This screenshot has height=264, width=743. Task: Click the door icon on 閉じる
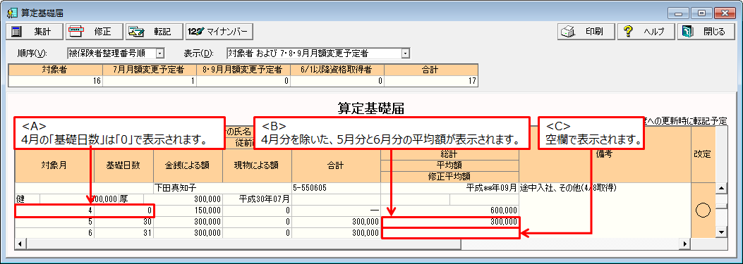click(x=687, y=32)
